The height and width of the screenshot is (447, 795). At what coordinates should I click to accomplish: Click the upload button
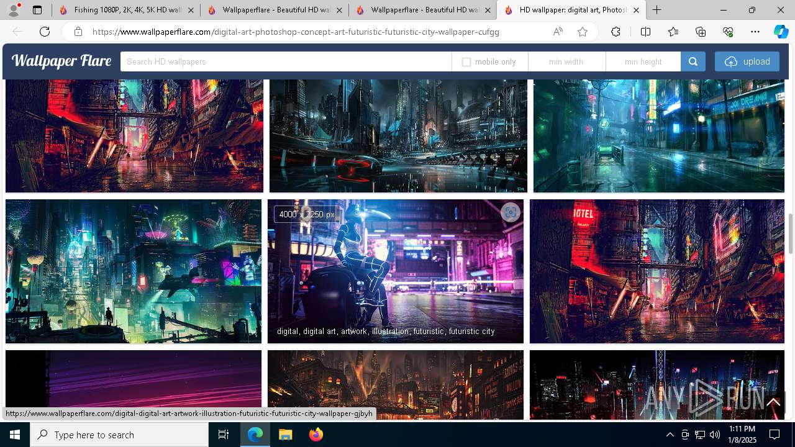click(747, 61)
